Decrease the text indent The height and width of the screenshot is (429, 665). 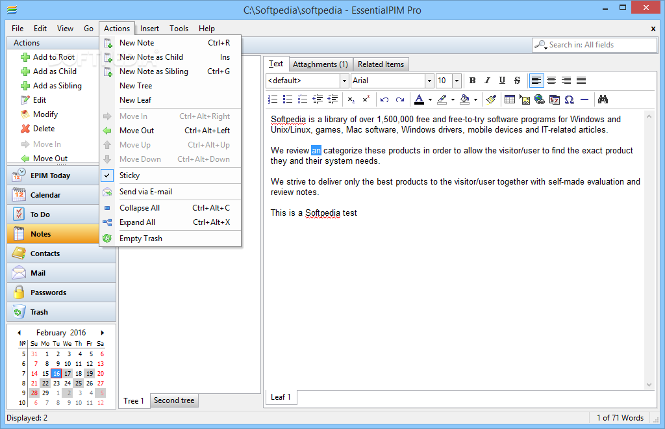318,99
